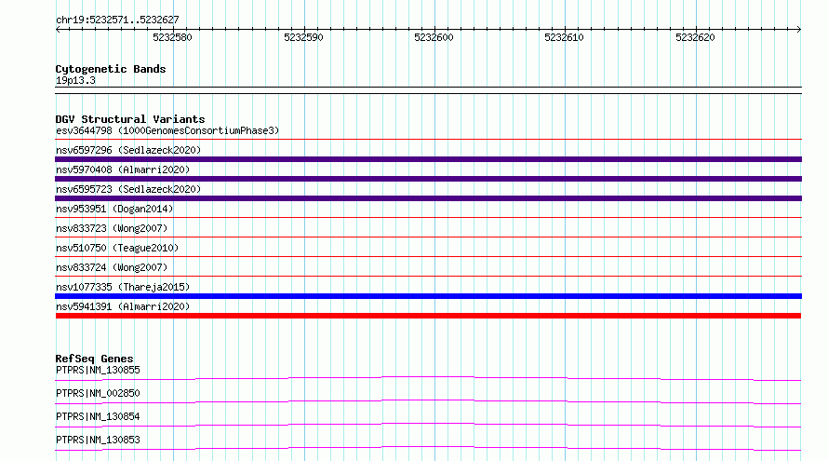Open transcript PTPRS|NM_002850
The height and width of the screenshot is (461, 828).
pos(98,393)
